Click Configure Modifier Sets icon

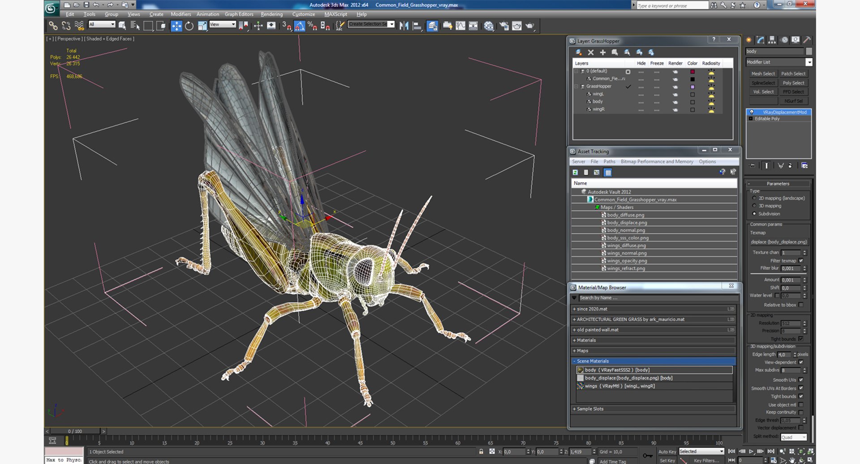(x=804, y=165)
